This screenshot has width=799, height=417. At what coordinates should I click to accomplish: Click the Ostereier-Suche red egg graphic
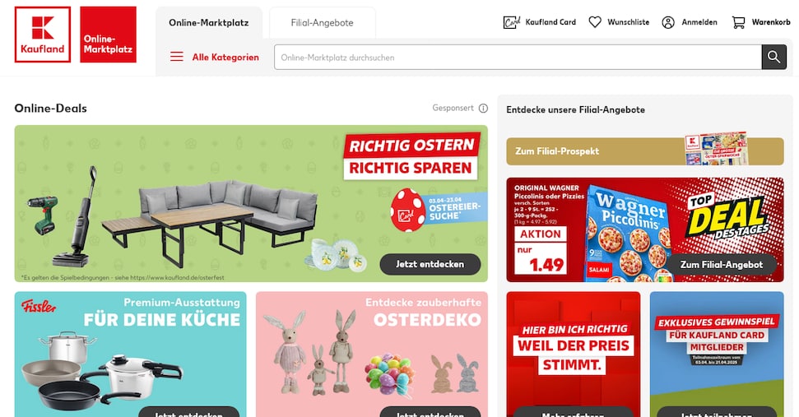[x=407, y=210]
